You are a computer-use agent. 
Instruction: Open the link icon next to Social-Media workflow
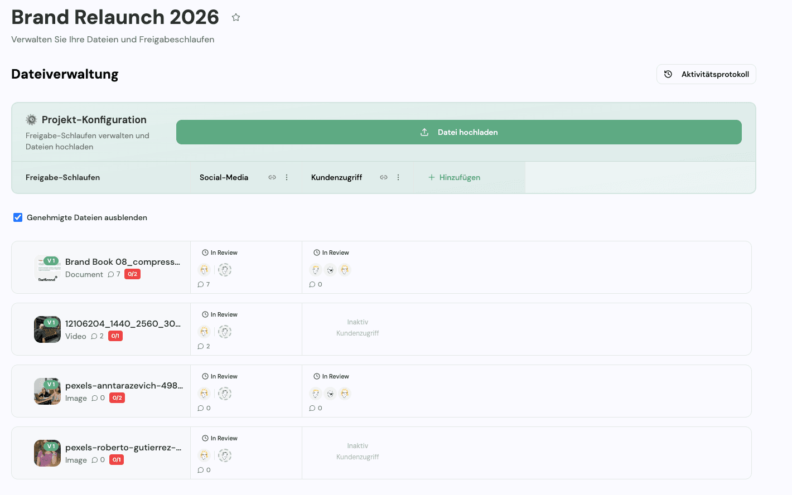(x=272, y=177)
